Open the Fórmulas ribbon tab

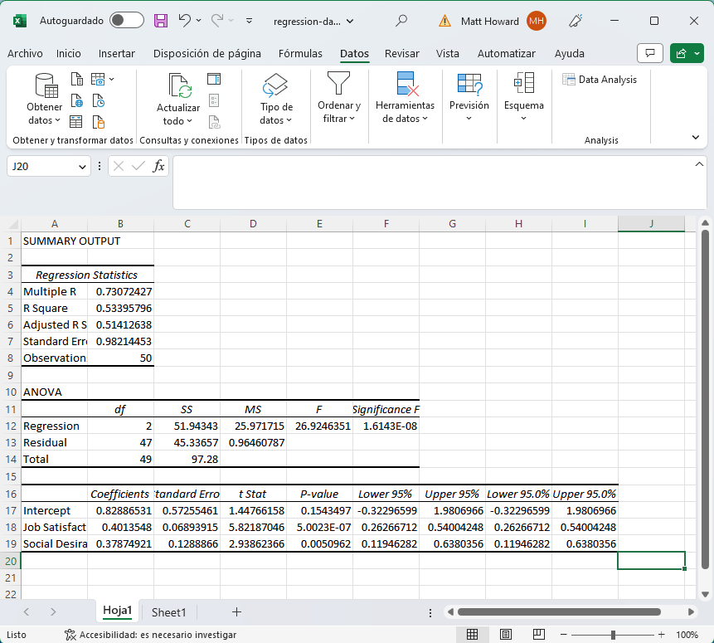pos(300,54)
